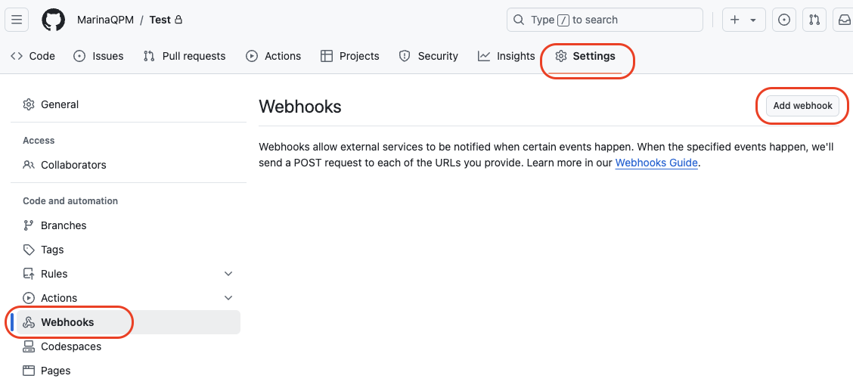
Task: Click the plus create-new icon
Action: pos(735,20)
